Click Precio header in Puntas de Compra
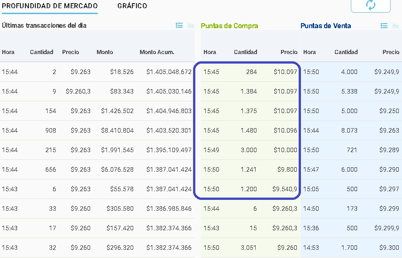402x258 pixels. click(289, 52)
